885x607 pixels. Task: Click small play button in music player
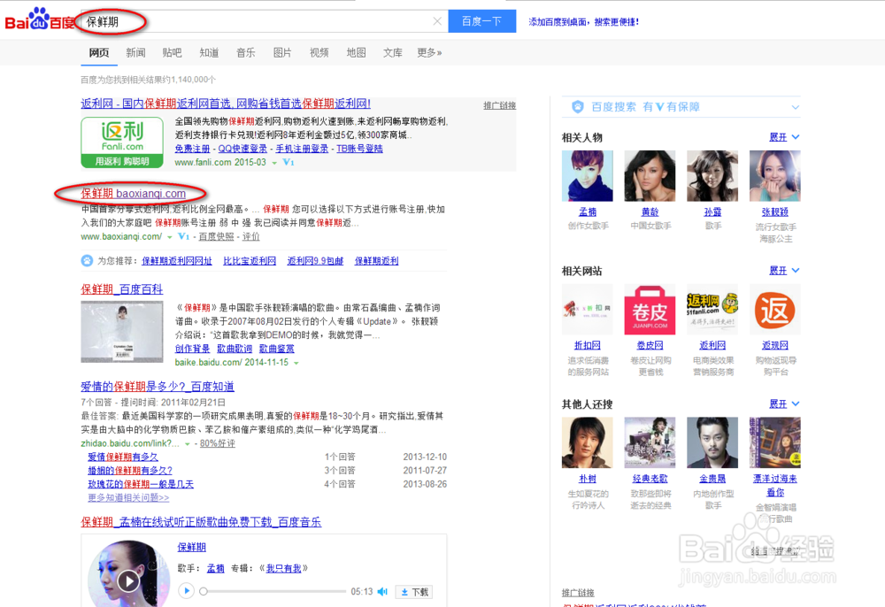pyautogui.click(x=186, y=591)
